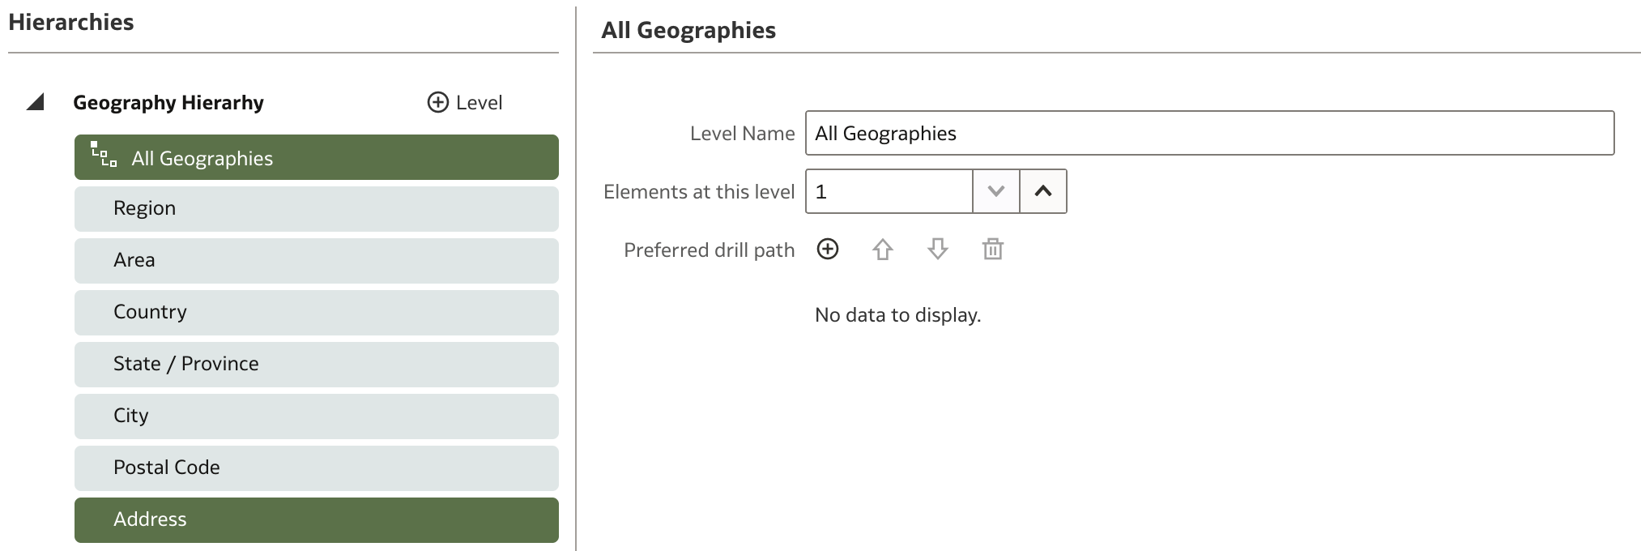Move drill path up with arrow icon

[x=883, y=249]
